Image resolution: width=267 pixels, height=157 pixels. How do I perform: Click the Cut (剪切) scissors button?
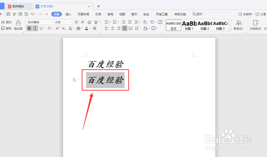click(6, 22)
